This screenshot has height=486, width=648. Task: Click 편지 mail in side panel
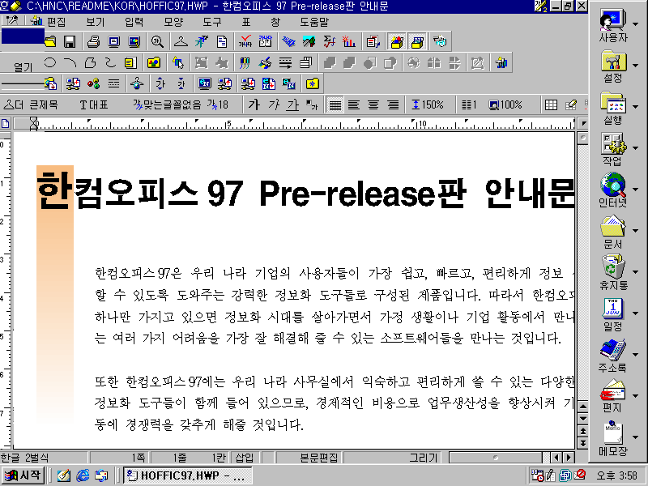point(613,396)
